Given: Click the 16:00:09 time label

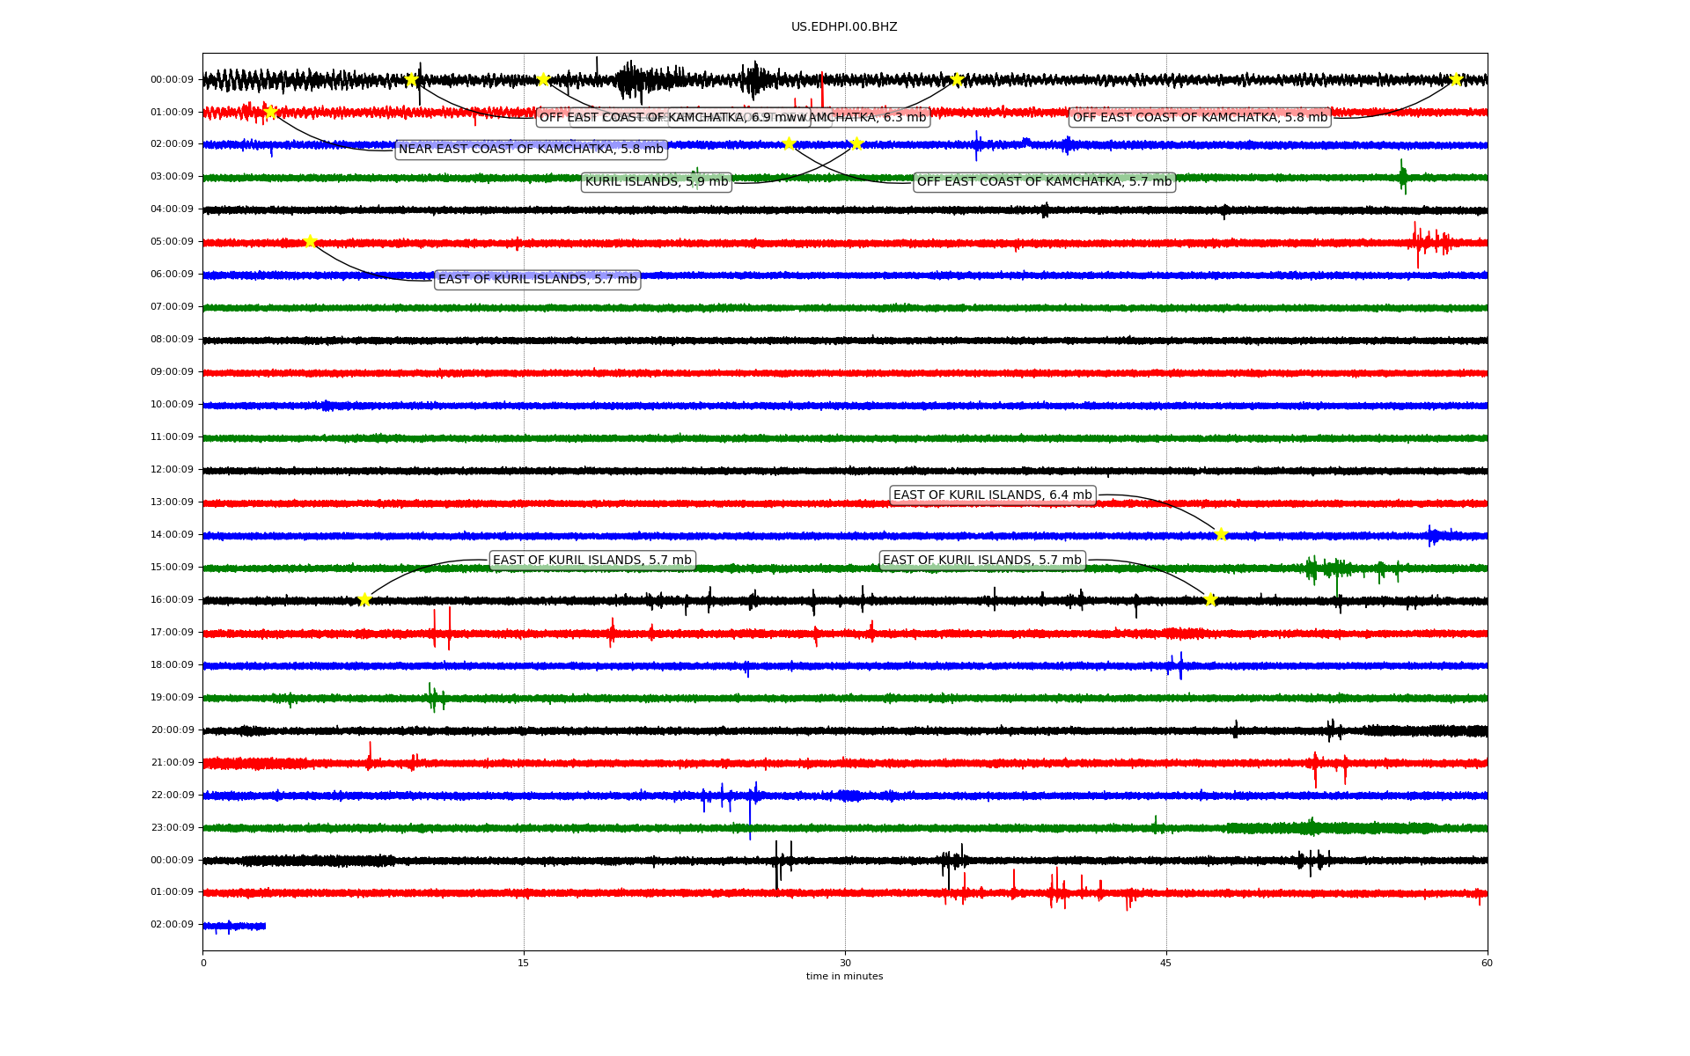Looking at the screenshot, I should click(172, 600).
